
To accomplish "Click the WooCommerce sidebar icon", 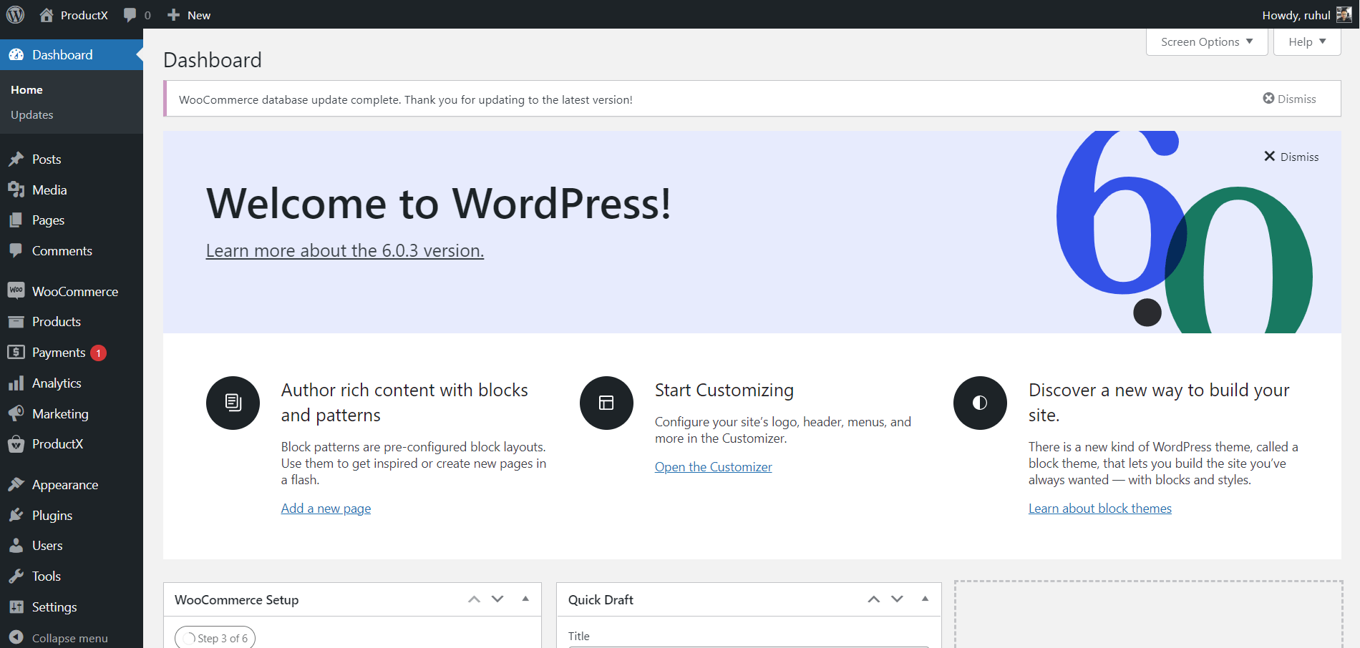I will pyautogui.click(x=17, y=290).
